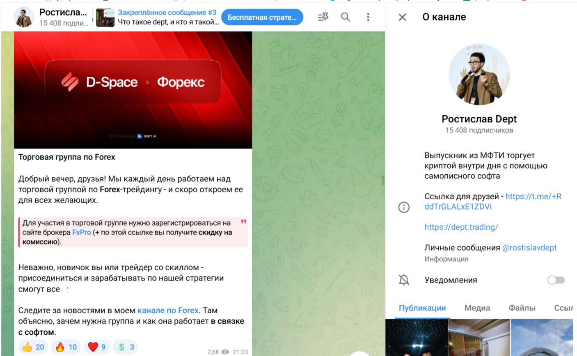Open the third blue-sky media thumbnail

tap(542, 338)
